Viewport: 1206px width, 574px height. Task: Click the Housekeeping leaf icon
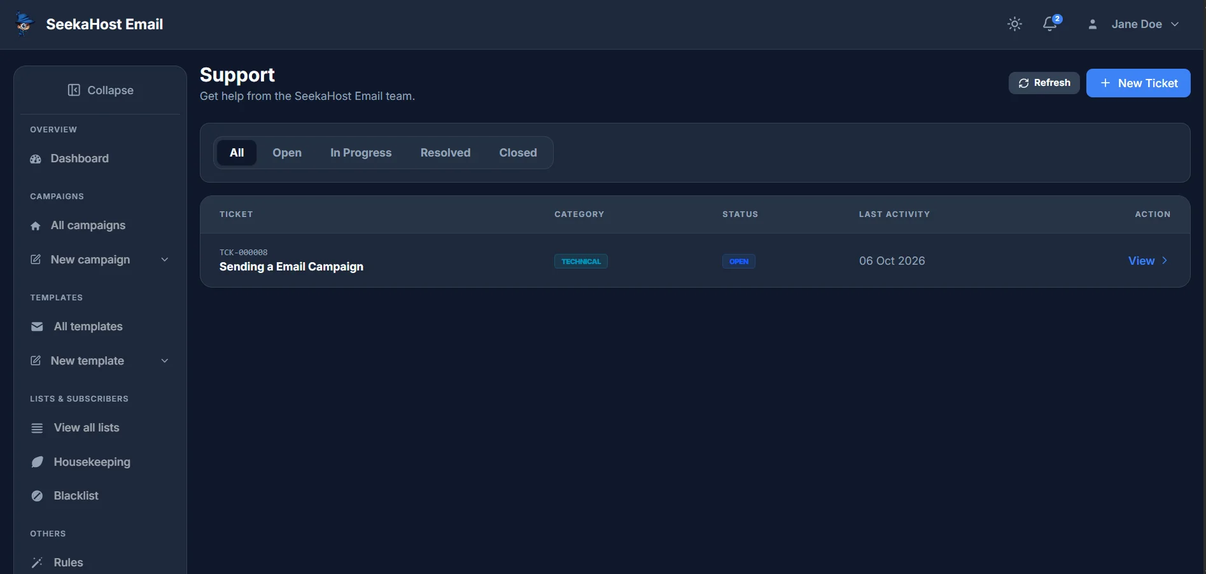coord(37,462)
